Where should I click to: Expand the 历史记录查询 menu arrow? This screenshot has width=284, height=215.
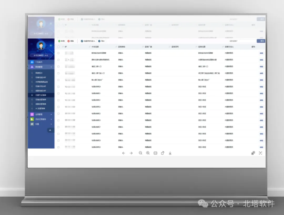coord(51,119)
